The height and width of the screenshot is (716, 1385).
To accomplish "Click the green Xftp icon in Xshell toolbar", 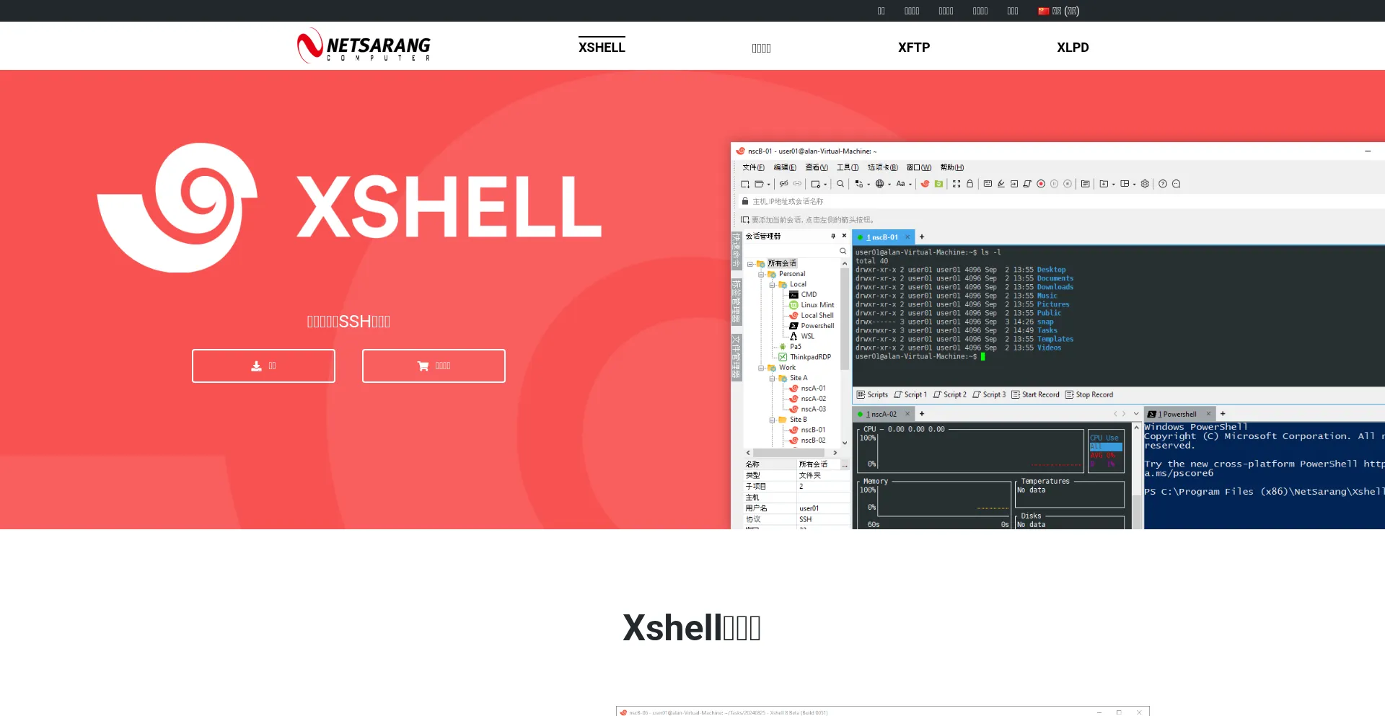I will [x=938, y=184].
